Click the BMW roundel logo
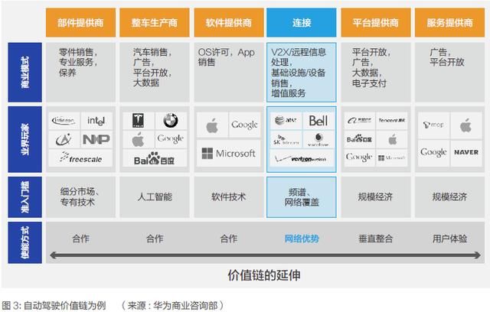The width and height of the screenshot is (490, 312). coord(171,120)
